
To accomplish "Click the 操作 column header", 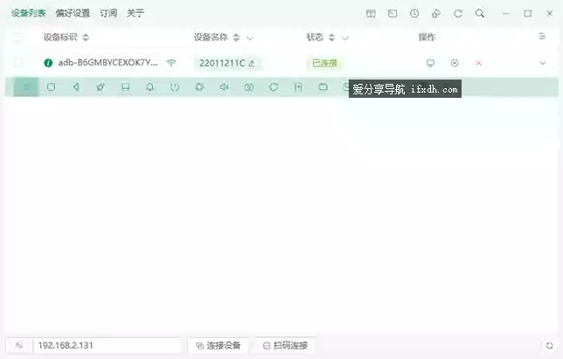I will 427,37.
